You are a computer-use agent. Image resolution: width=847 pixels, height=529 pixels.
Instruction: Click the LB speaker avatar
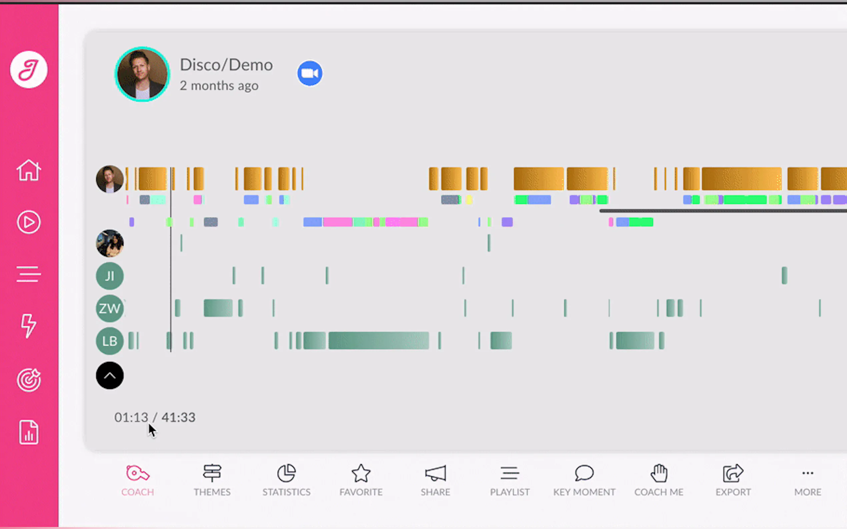tap(110, 341)
